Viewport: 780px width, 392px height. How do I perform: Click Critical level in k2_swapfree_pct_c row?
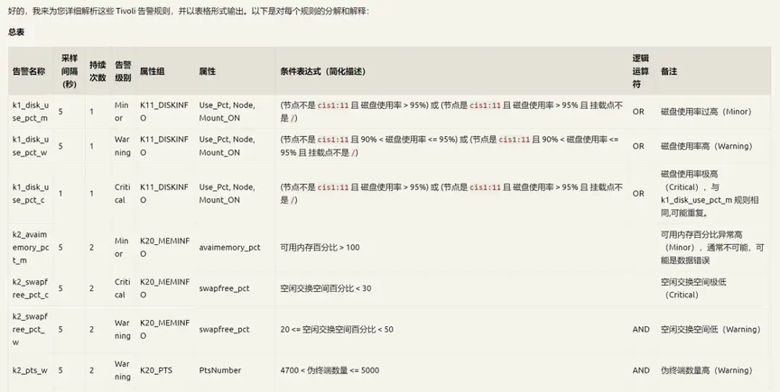[x=123, y=288]
